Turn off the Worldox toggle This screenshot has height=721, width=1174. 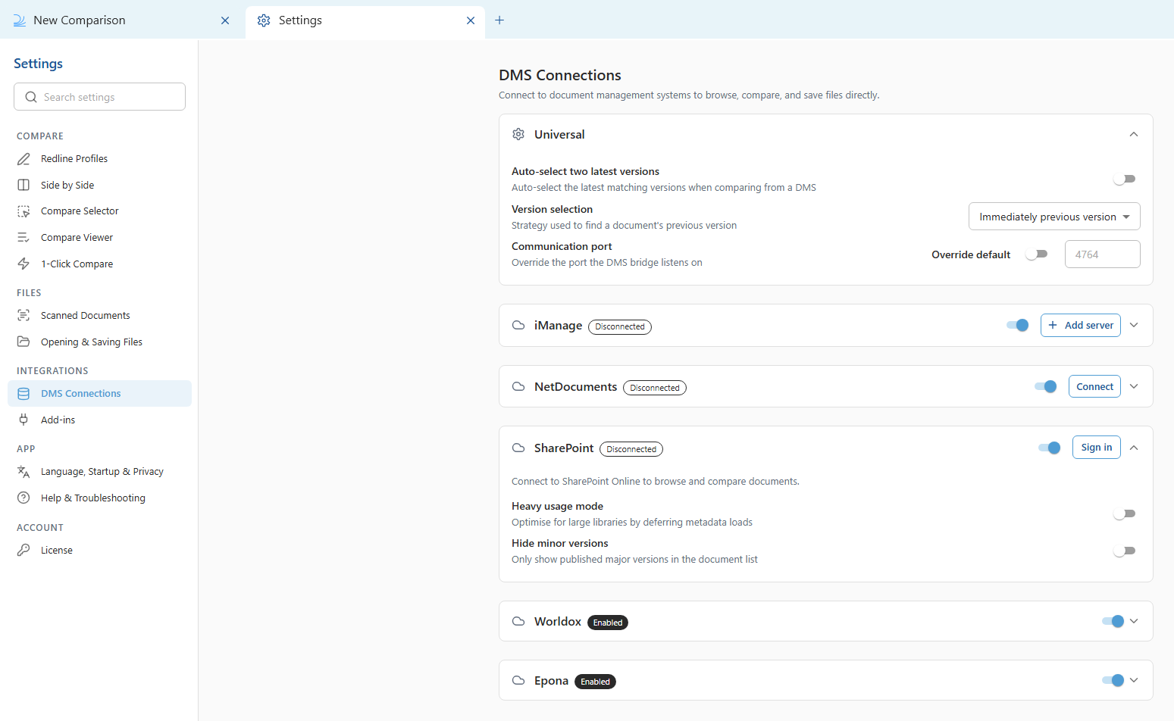(x=1113, y=621)
